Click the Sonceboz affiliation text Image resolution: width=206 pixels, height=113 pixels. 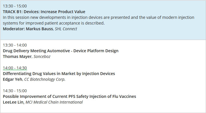pos(42,56)
